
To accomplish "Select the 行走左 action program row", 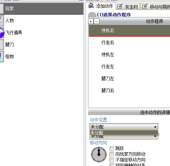I will coord(129,66).
